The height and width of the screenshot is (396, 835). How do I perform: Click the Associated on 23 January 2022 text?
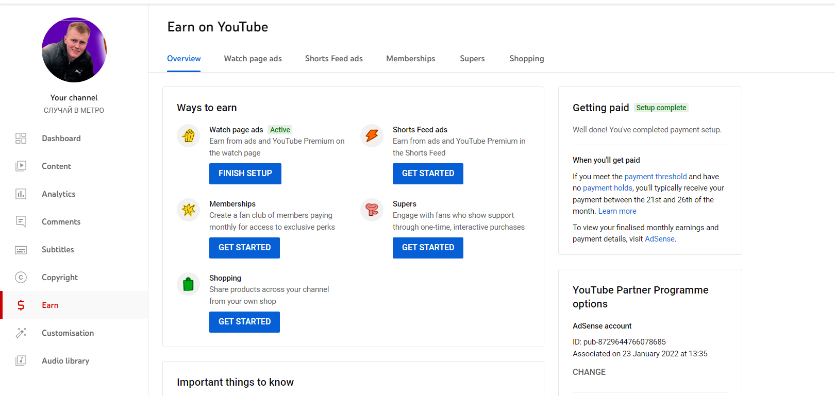click(640, 354)
